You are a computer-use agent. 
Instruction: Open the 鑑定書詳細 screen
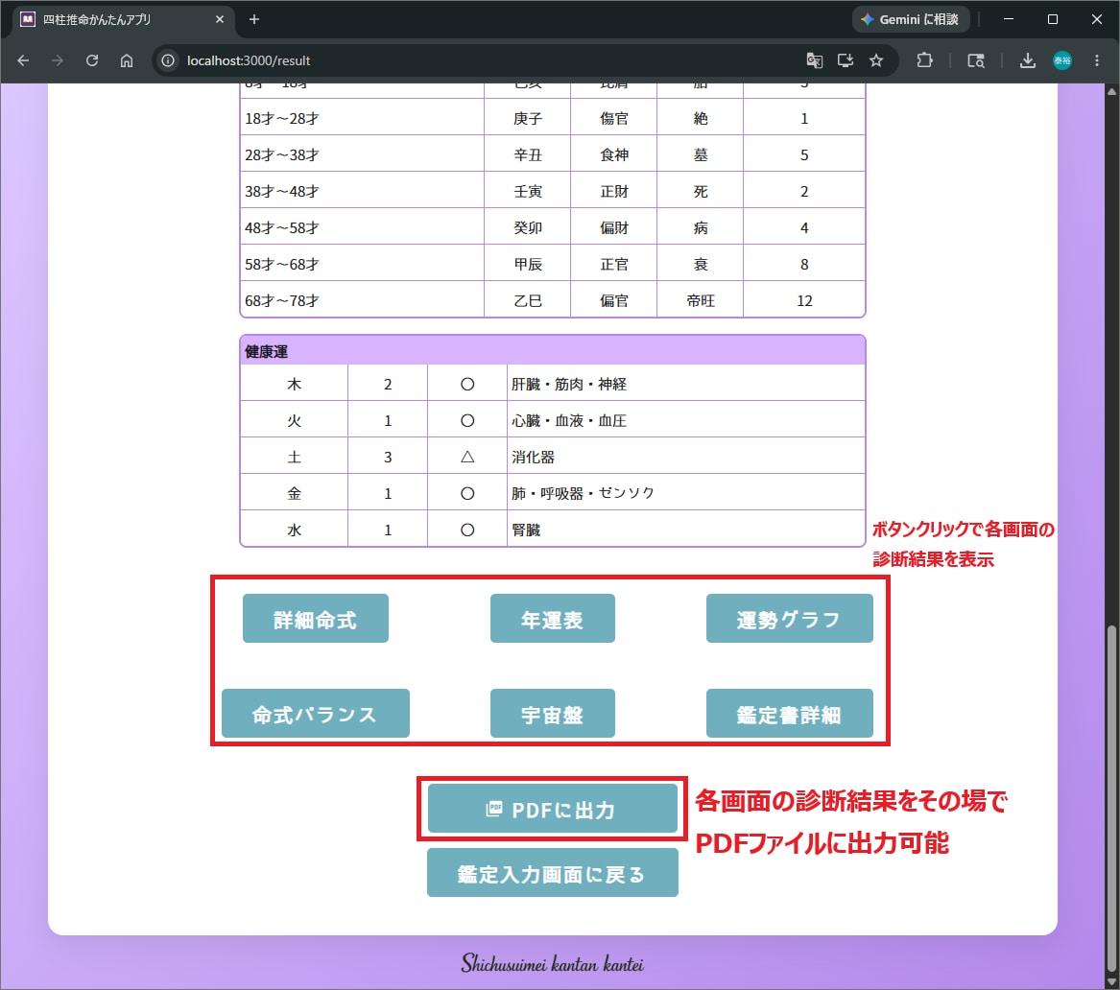[789, 714]
